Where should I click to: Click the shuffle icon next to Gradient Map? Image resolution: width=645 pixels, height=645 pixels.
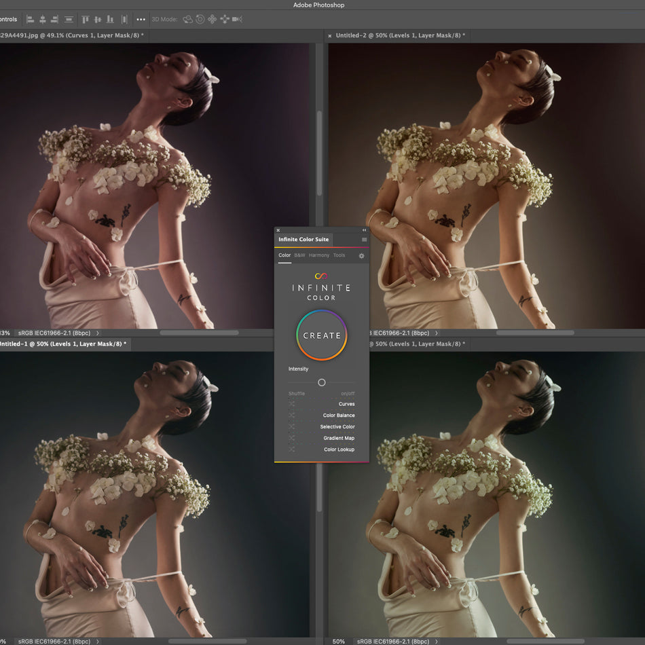coord(291,438)
